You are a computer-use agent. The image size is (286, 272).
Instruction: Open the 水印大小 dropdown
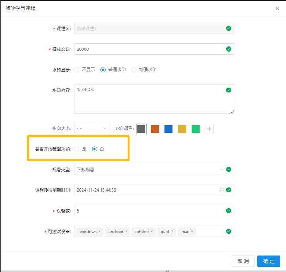[92, 128]
